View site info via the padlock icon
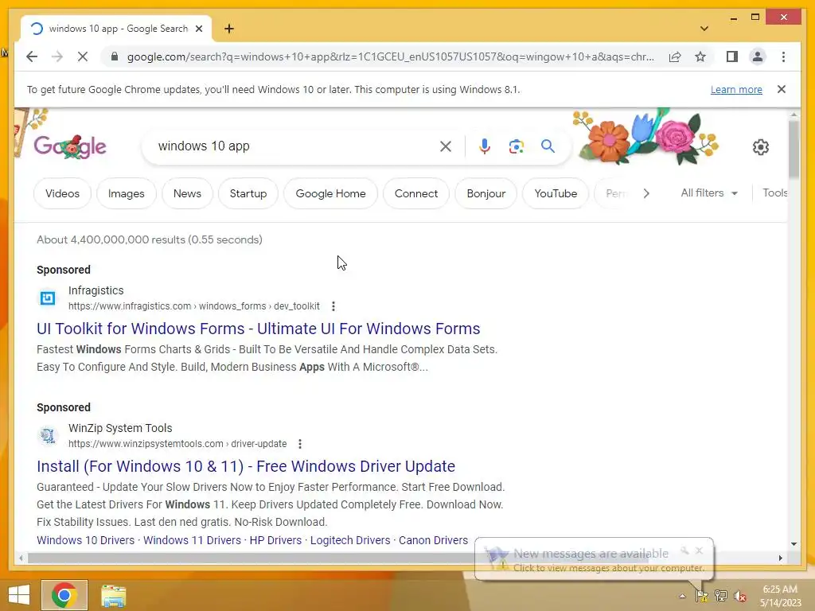 pyautogui.click(x=115, y=56)
